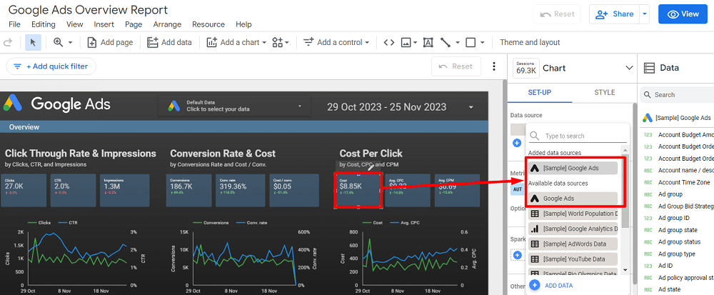Select the line drawing tool
The width and height of the screenshot is (714, 295).
[446, 42]
